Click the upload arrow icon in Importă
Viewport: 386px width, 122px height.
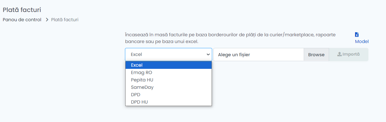(x=339, y=54)
